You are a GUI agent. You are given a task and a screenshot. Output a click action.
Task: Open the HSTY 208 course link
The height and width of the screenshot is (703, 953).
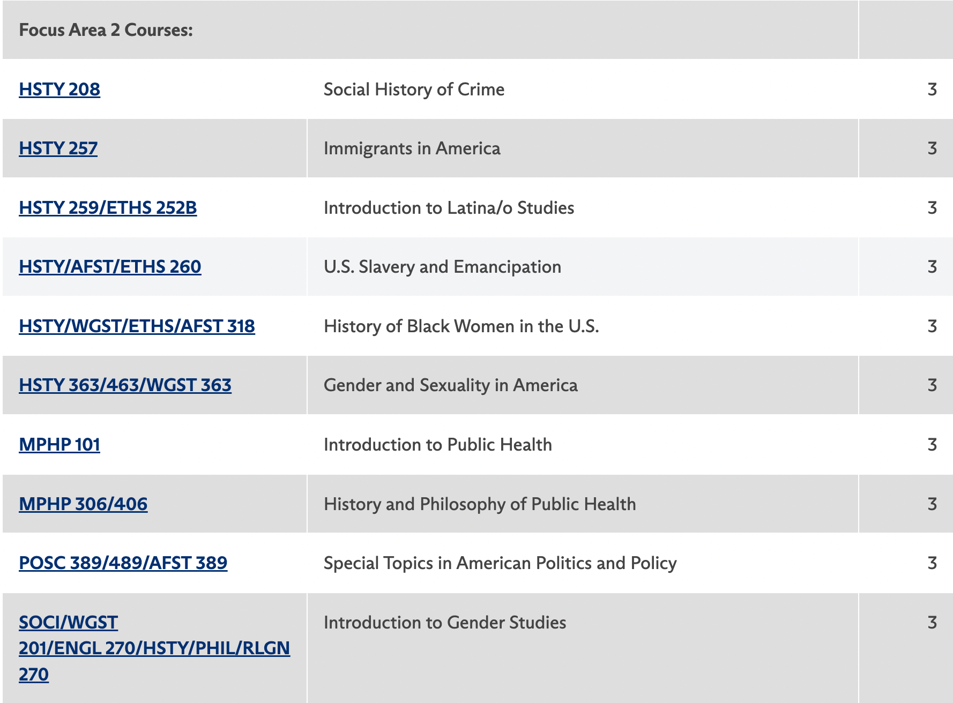59,89
